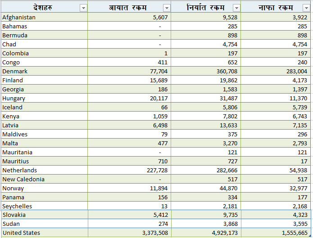Image resolution: width=313 pixels, height=238 pixels.
Task: Select the Georgia country cell
Action: click(x=45, y=89)
